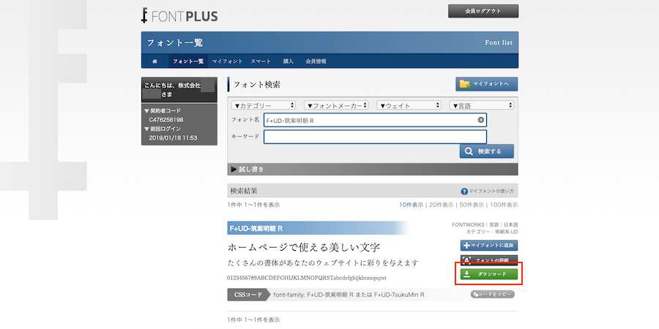
Task: Click the たくさんの書体が sample sentence
Action: [323, 263]
